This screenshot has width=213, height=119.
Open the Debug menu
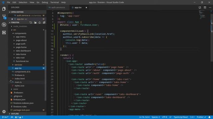click(45, 2)
